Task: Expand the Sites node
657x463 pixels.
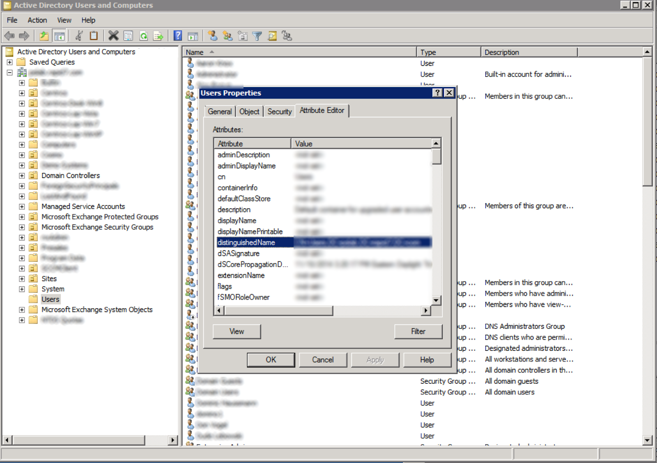Action: point(22,279)
